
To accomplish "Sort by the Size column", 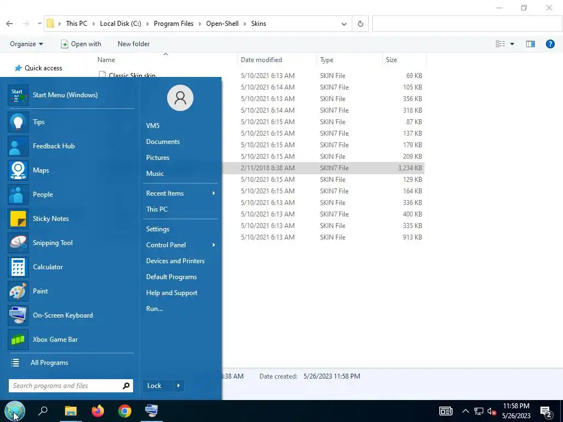I will click(391, 60).
